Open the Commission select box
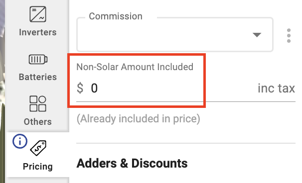The image size is (302, 183). [175, 35]
